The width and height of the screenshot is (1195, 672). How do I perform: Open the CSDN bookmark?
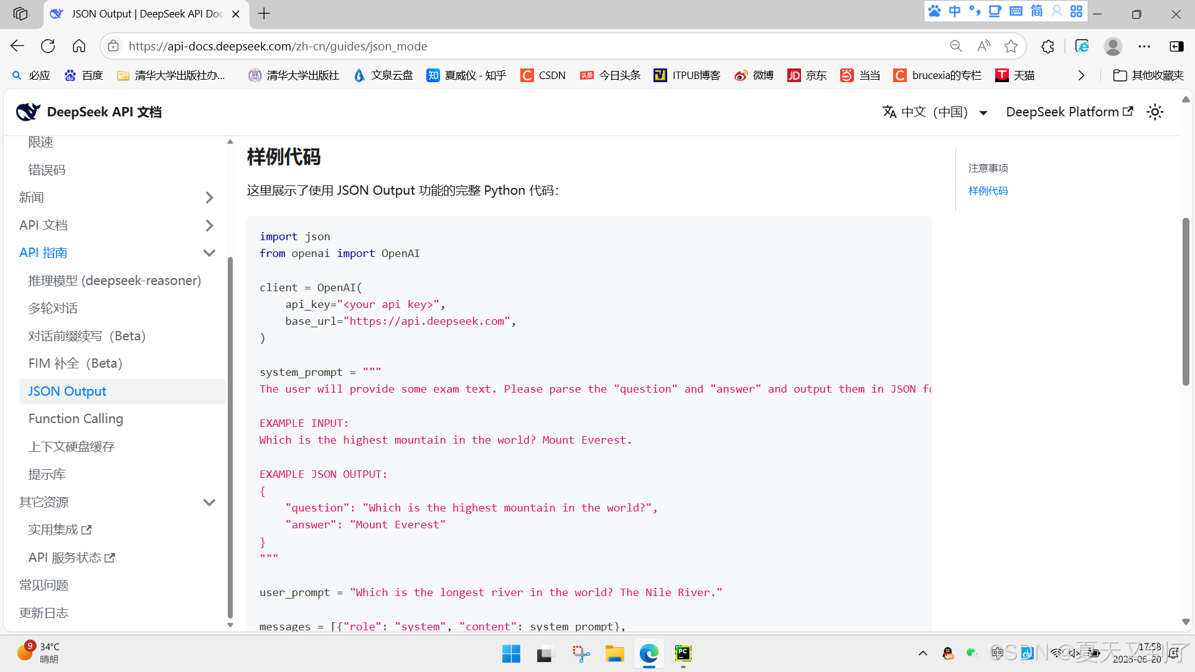pos(543,75)
